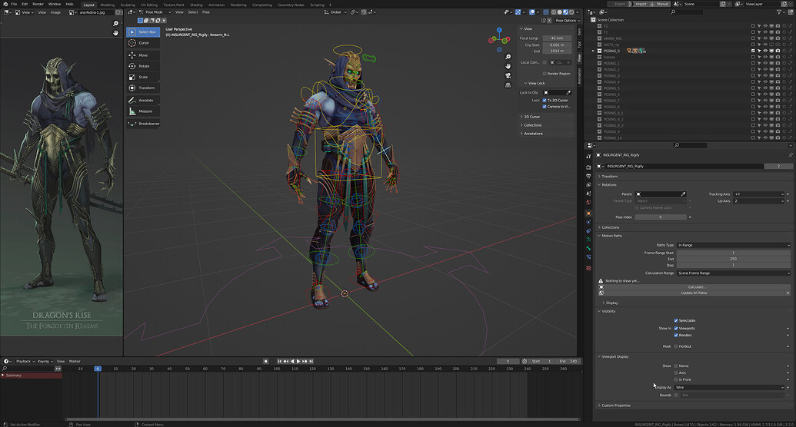Open the Pose Options popover
This screenshot has width=796, height=427.
point(567,20)
